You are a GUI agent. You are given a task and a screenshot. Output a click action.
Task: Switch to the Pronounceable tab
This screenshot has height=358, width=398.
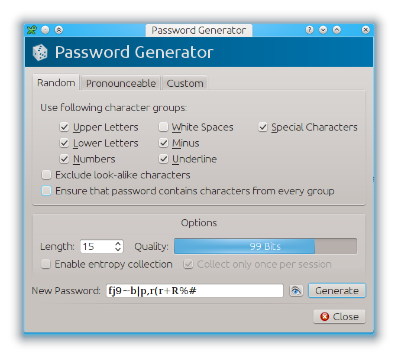click(121, 83)
